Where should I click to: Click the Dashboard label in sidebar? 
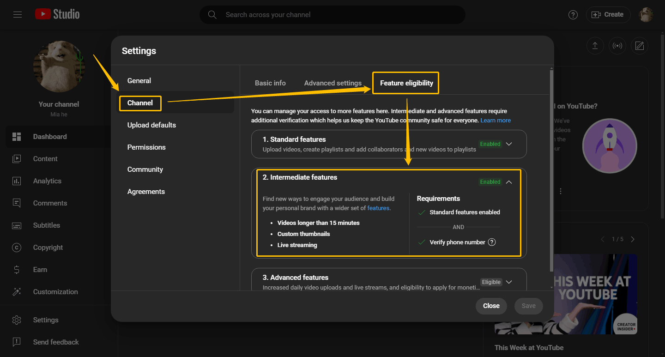coord(50,137)
